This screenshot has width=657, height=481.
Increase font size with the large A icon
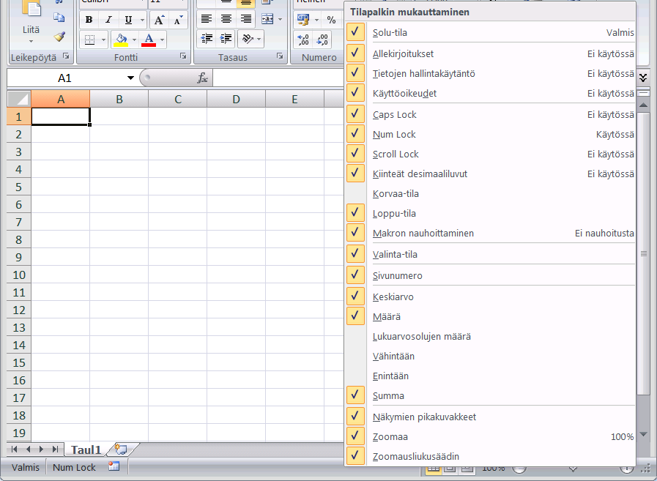159,20
